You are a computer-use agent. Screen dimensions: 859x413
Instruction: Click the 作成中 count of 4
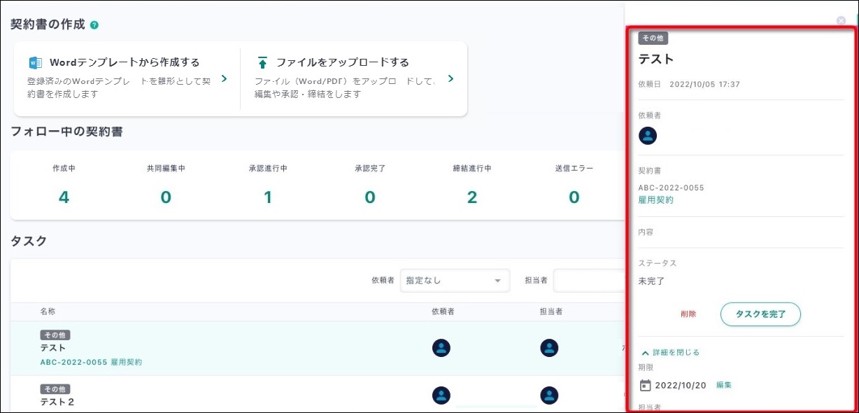[64, 197]
